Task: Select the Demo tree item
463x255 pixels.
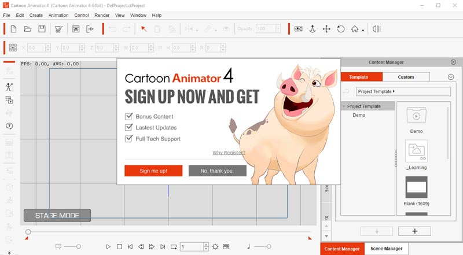Action: [359, 115]
